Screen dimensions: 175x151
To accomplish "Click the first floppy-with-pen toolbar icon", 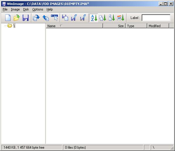I will pyautogui.click(x=74, y=17).
